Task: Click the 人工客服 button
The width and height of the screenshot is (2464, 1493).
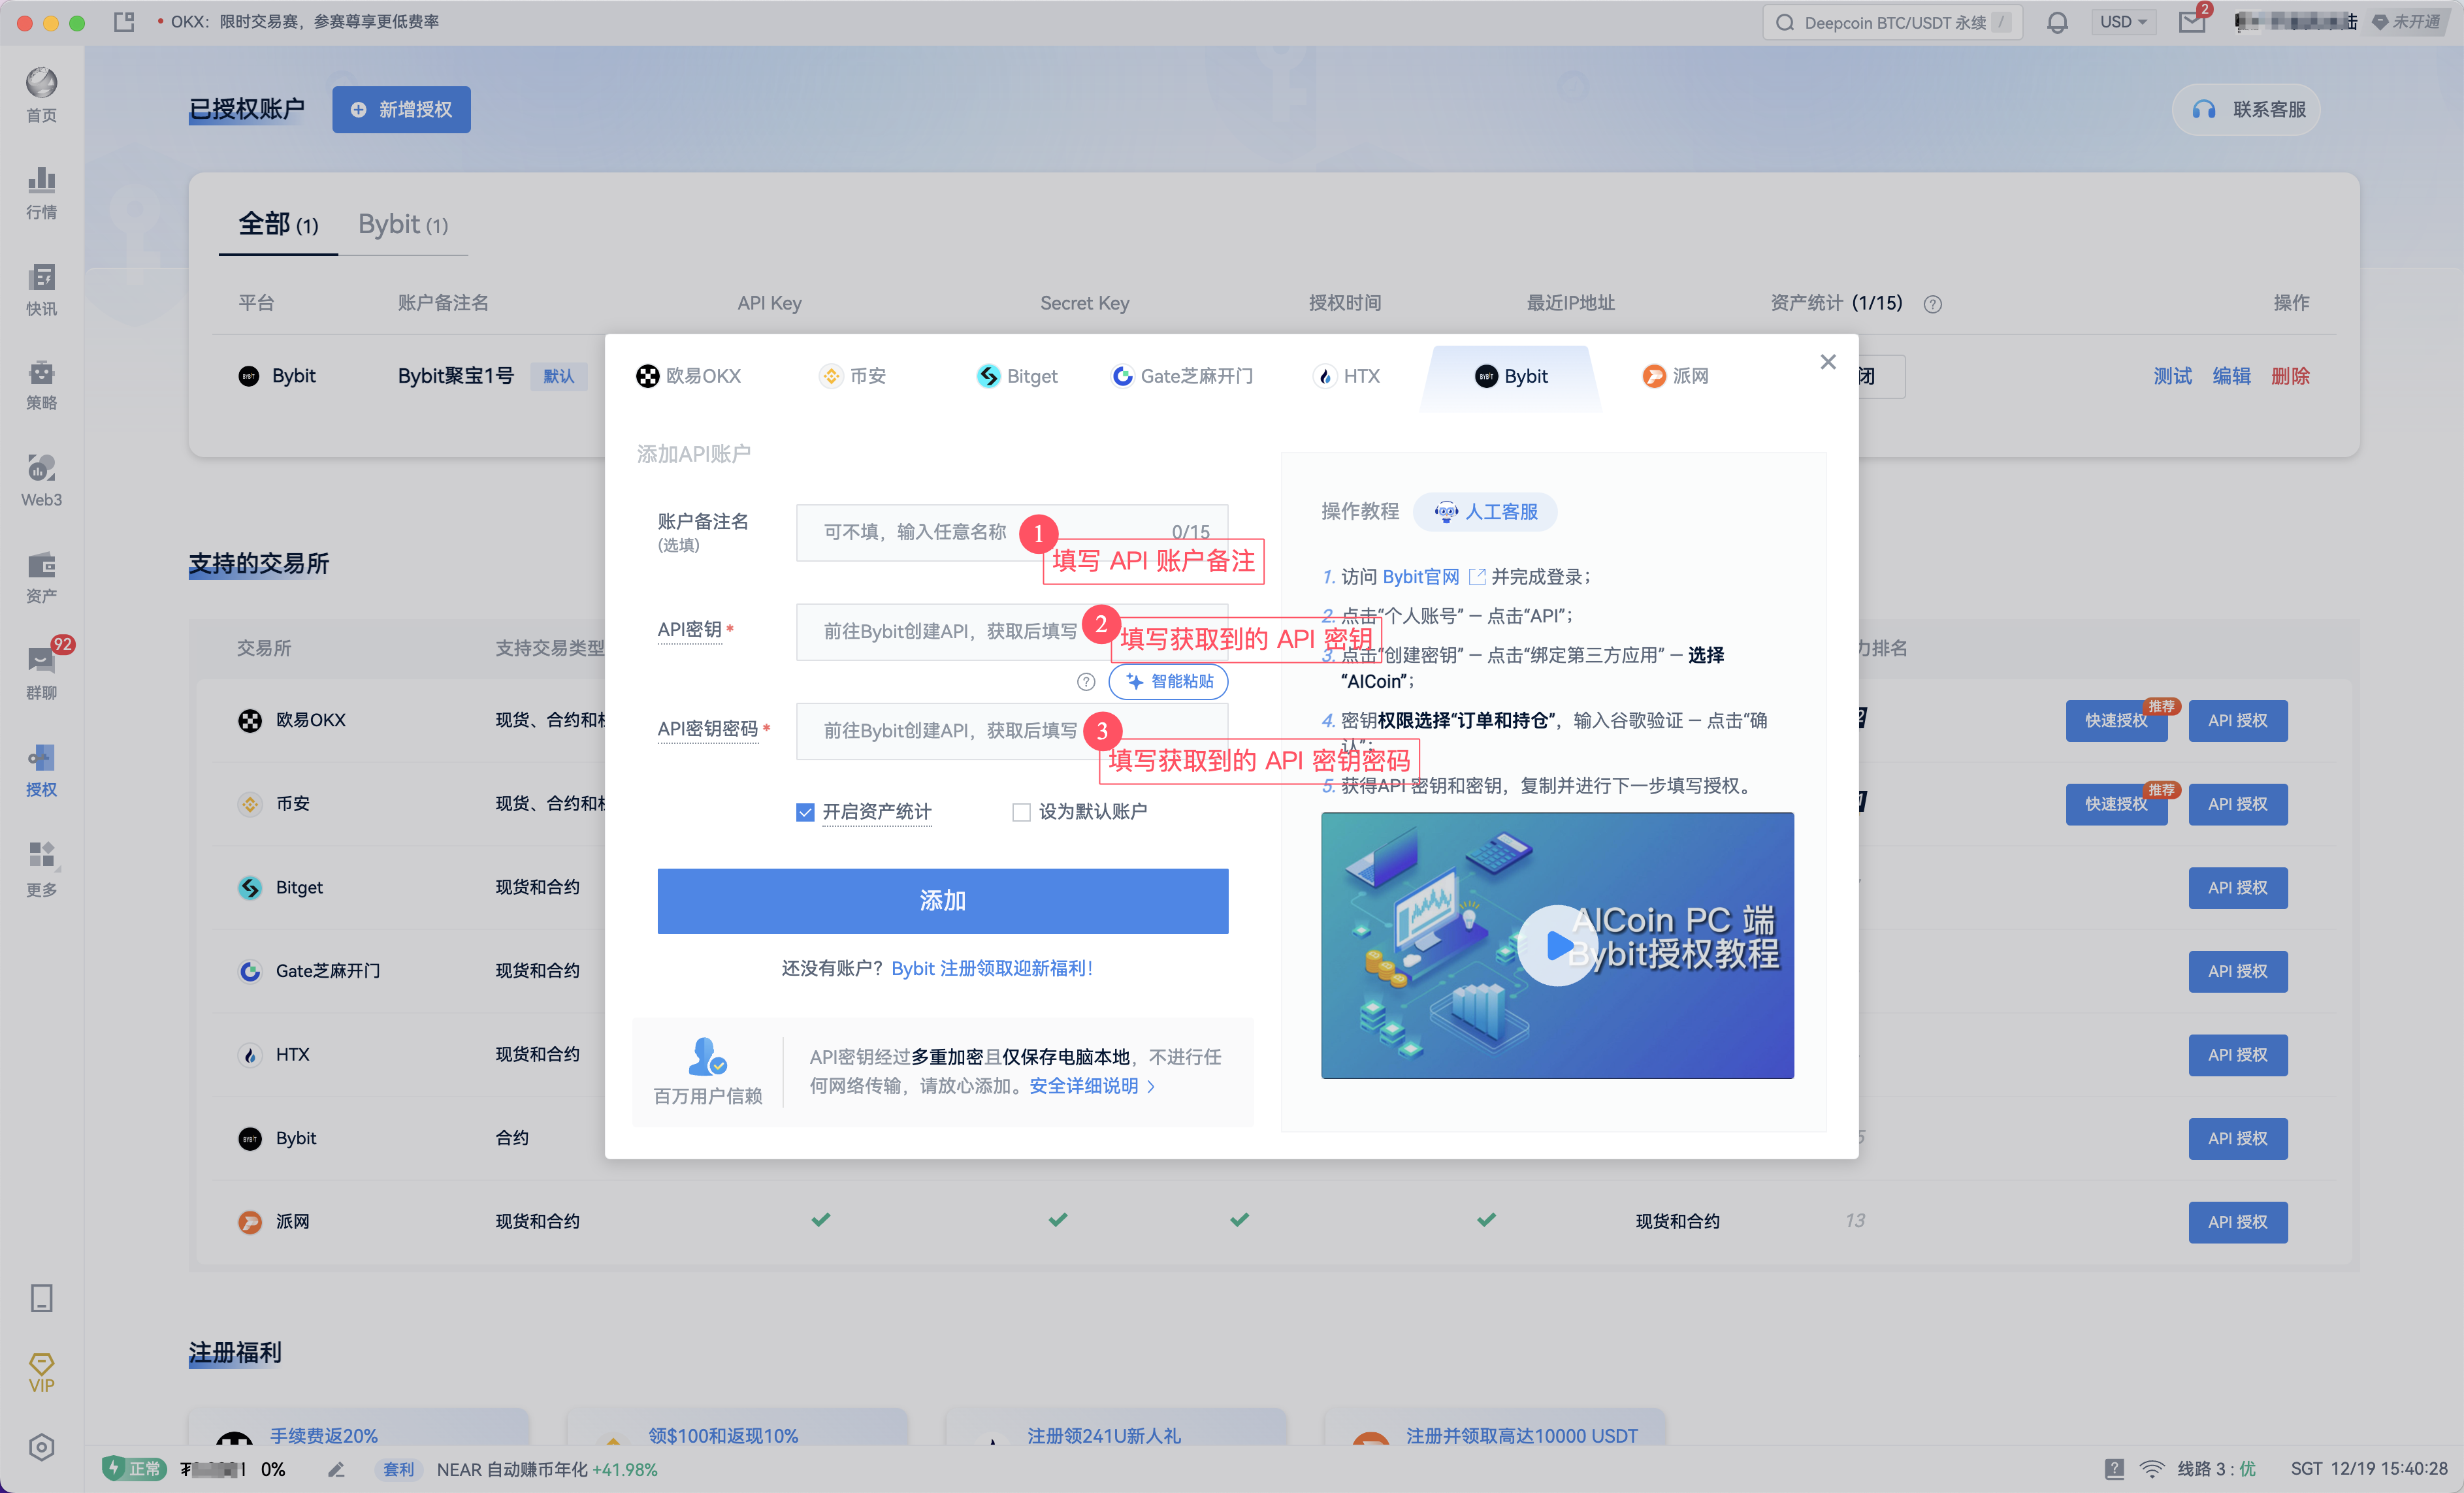Action: point(1485,512)
